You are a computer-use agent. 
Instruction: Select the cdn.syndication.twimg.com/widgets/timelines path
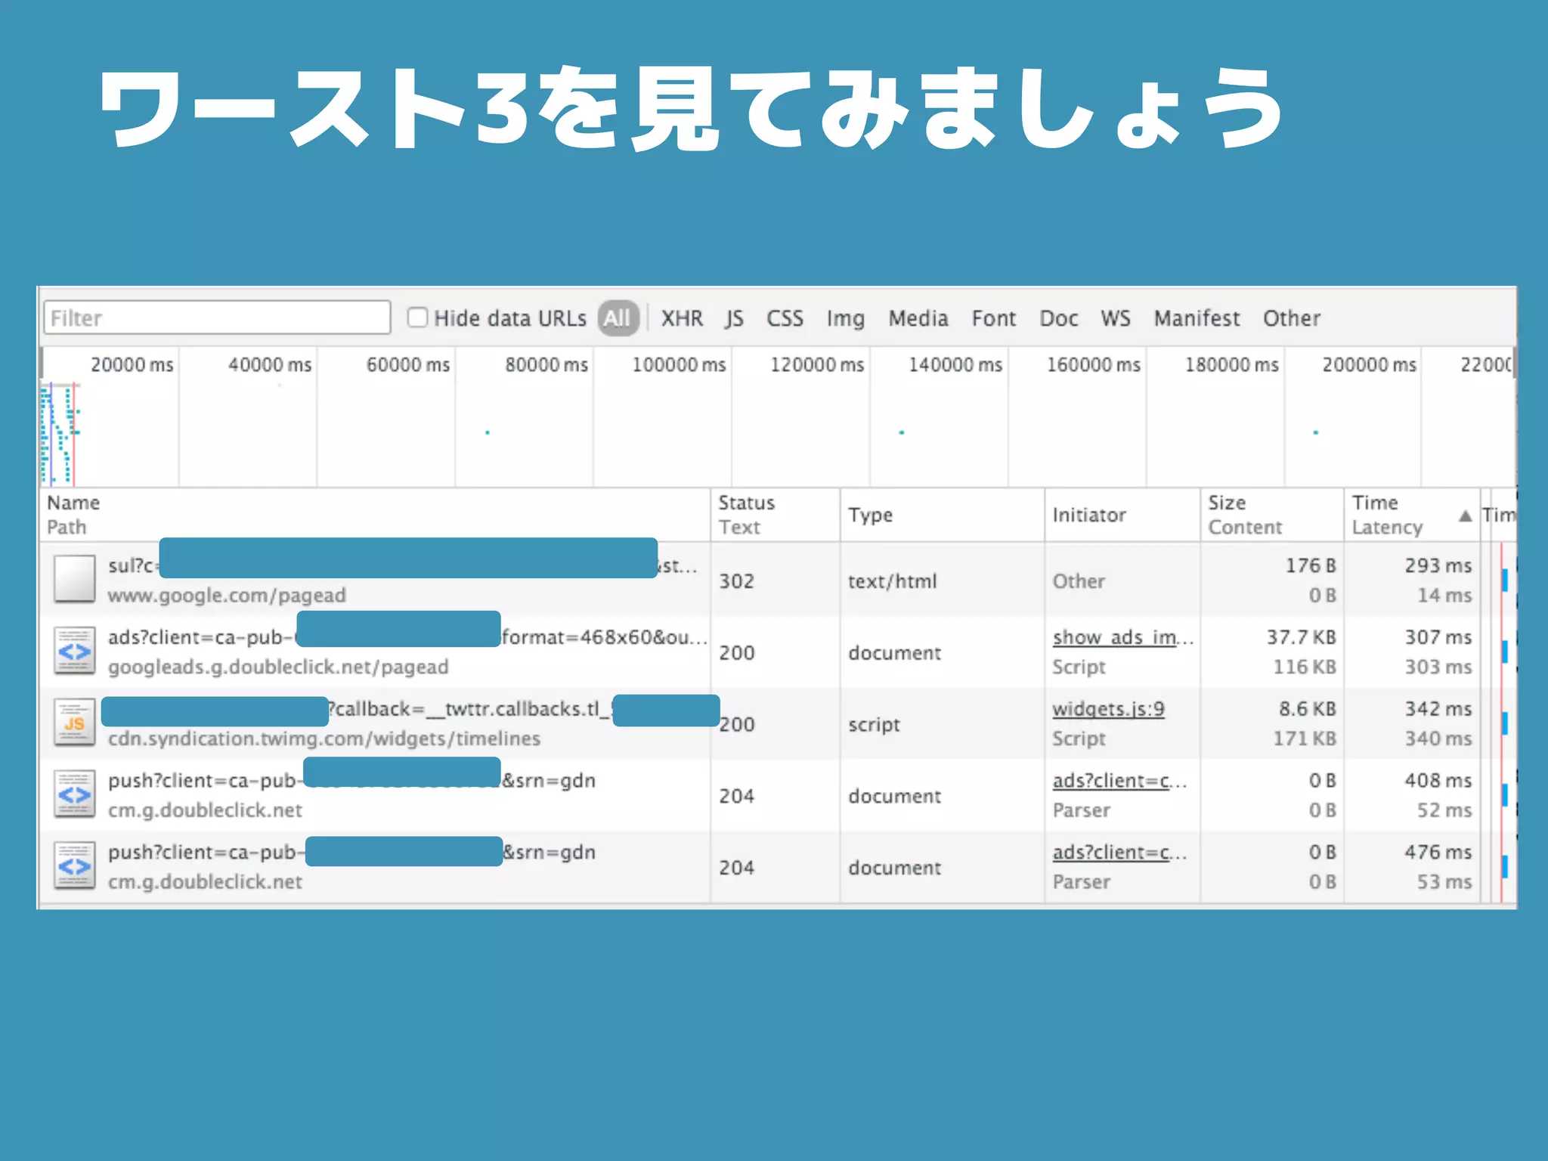point(324,738)
